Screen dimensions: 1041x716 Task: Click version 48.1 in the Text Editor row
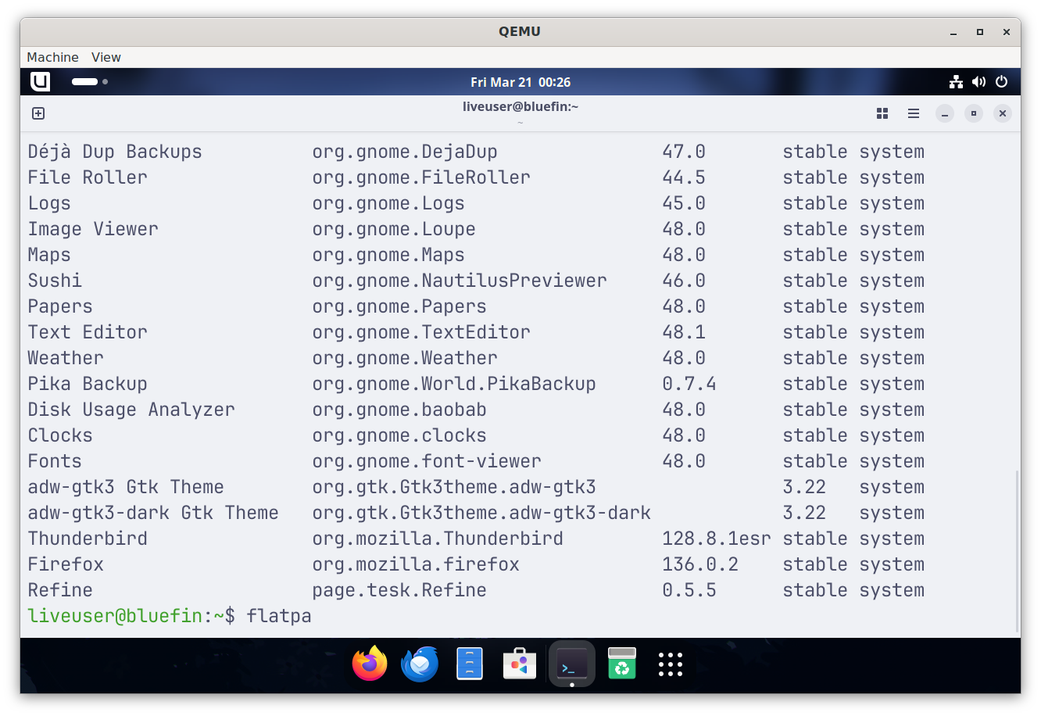(x=684, y=332)
